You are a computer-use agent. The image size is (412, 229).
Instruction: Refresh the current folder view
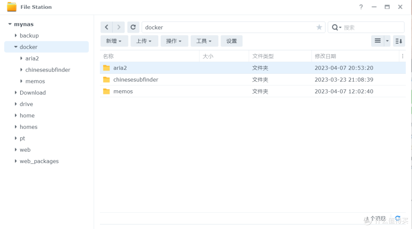point(133,27)
